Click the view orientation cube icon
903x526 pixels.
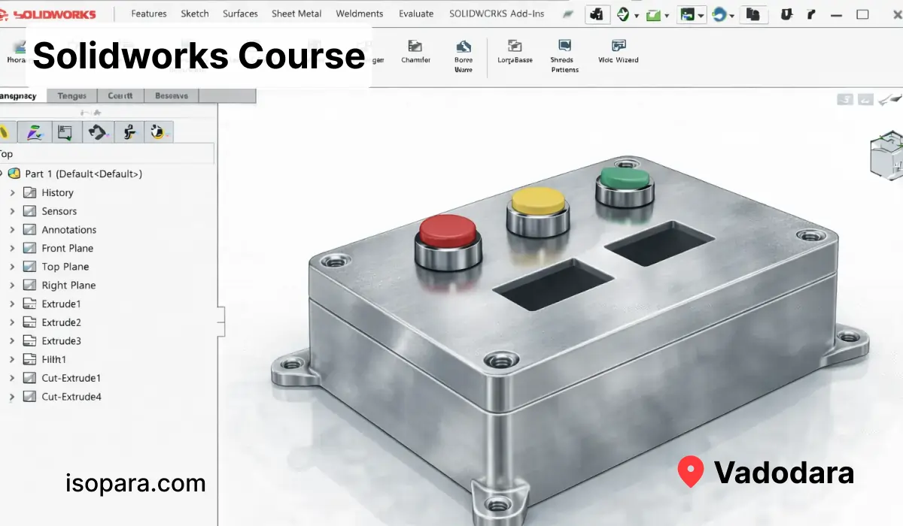[x=886, y=156]
